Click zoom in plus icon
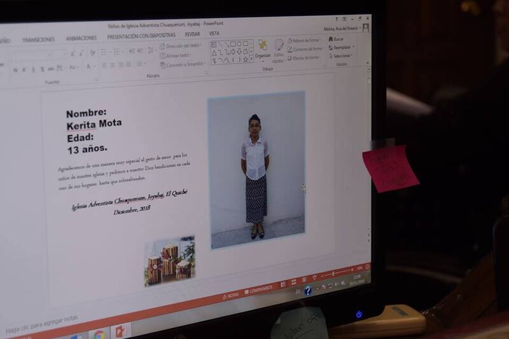509x339 pixels. 352,270
